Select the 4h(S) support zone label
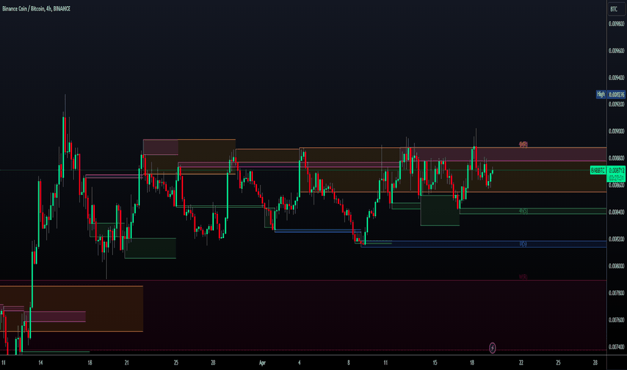 523,211
